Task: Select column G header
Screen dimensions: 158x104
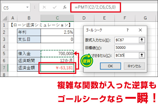Action: tap(145, 18)
